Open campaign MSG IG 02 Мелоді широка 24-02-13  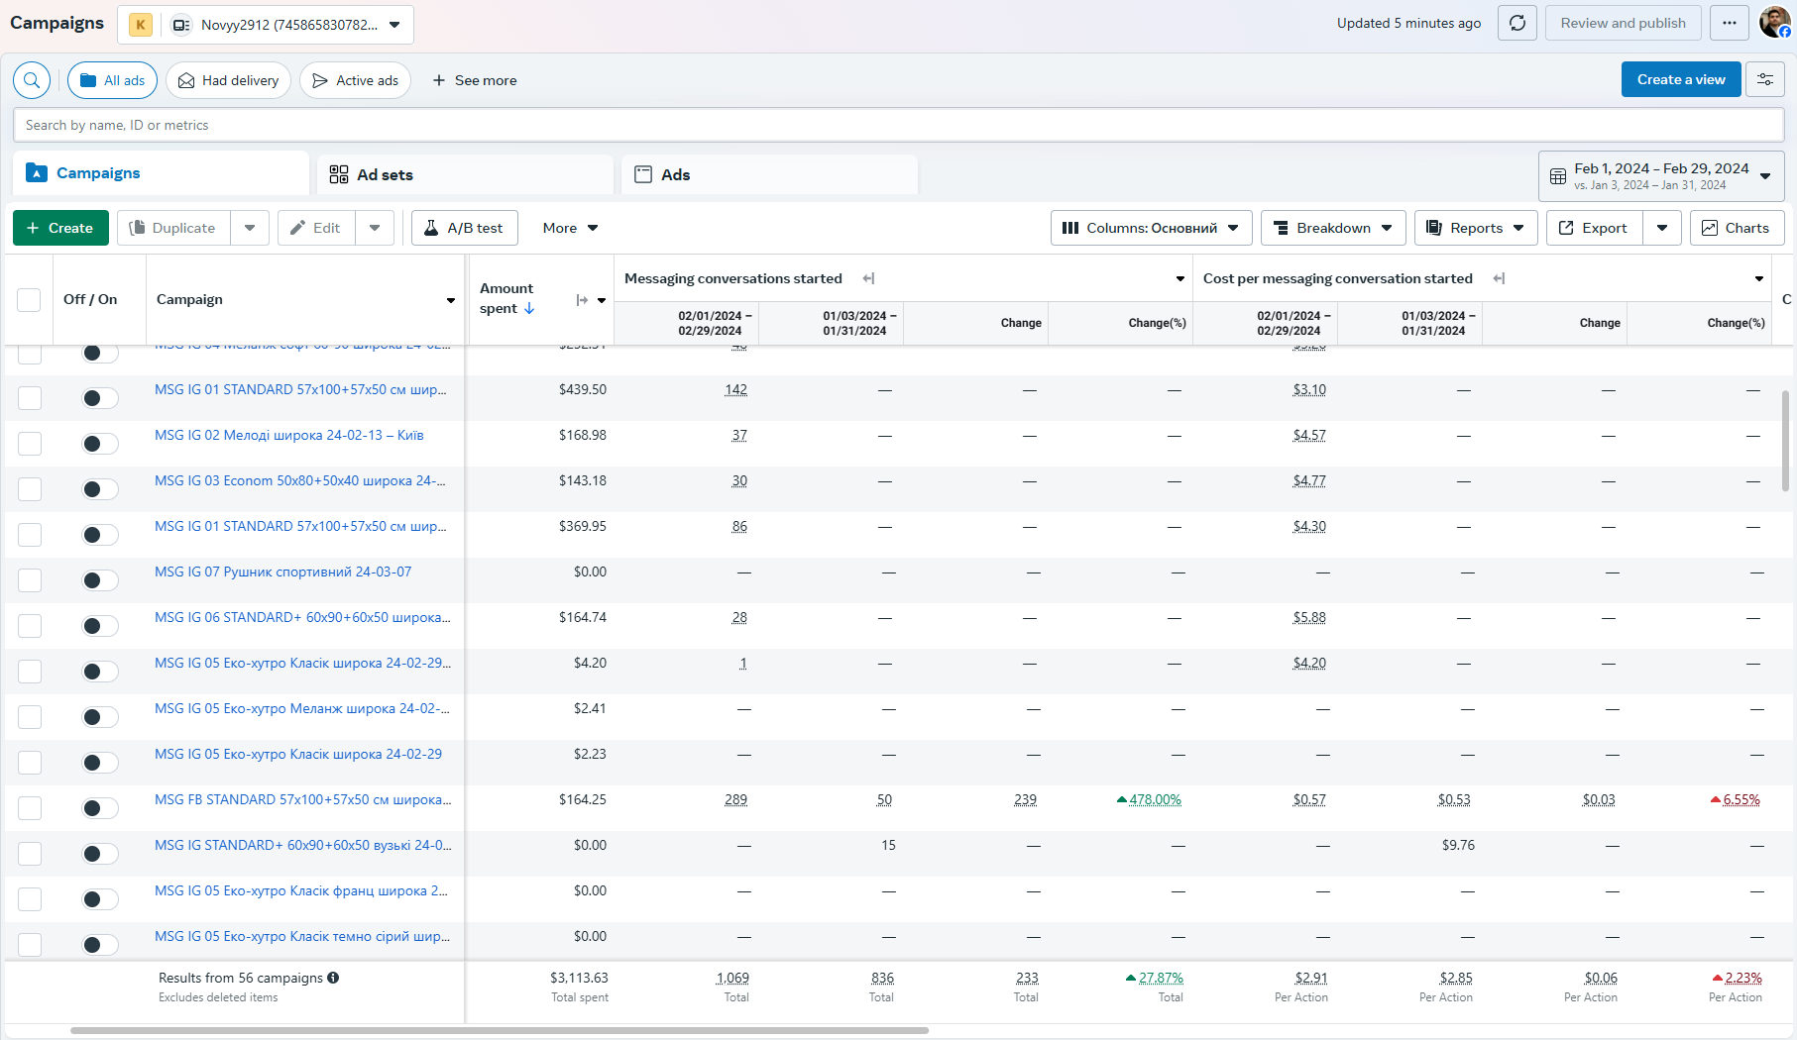click(288, 435)
